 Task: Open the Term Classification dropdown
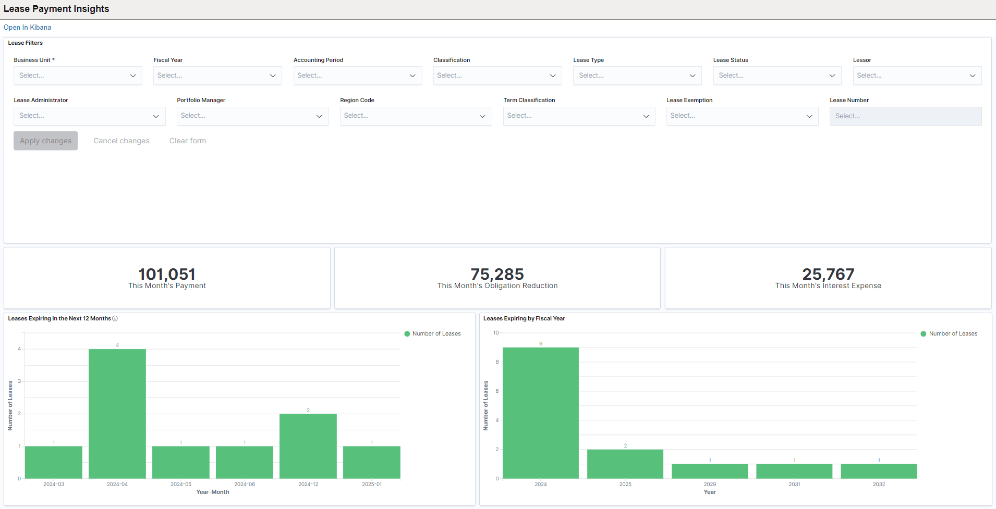click(x=579, y=116)
